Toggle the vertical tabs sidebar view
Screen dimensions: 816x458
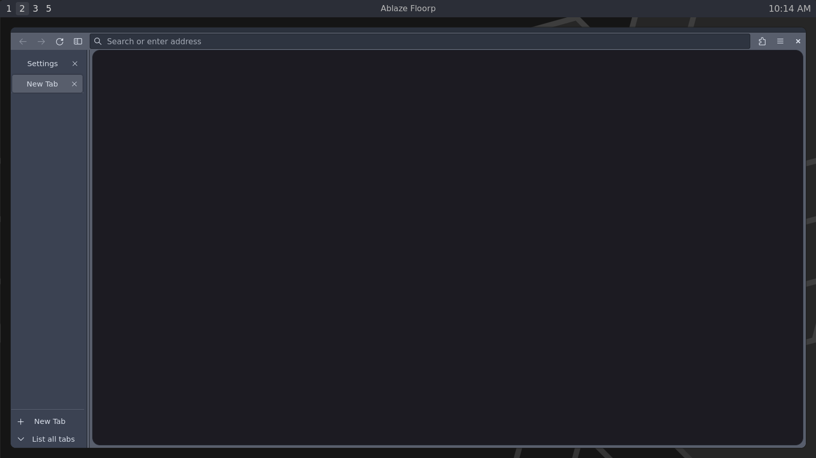[78, 42]
